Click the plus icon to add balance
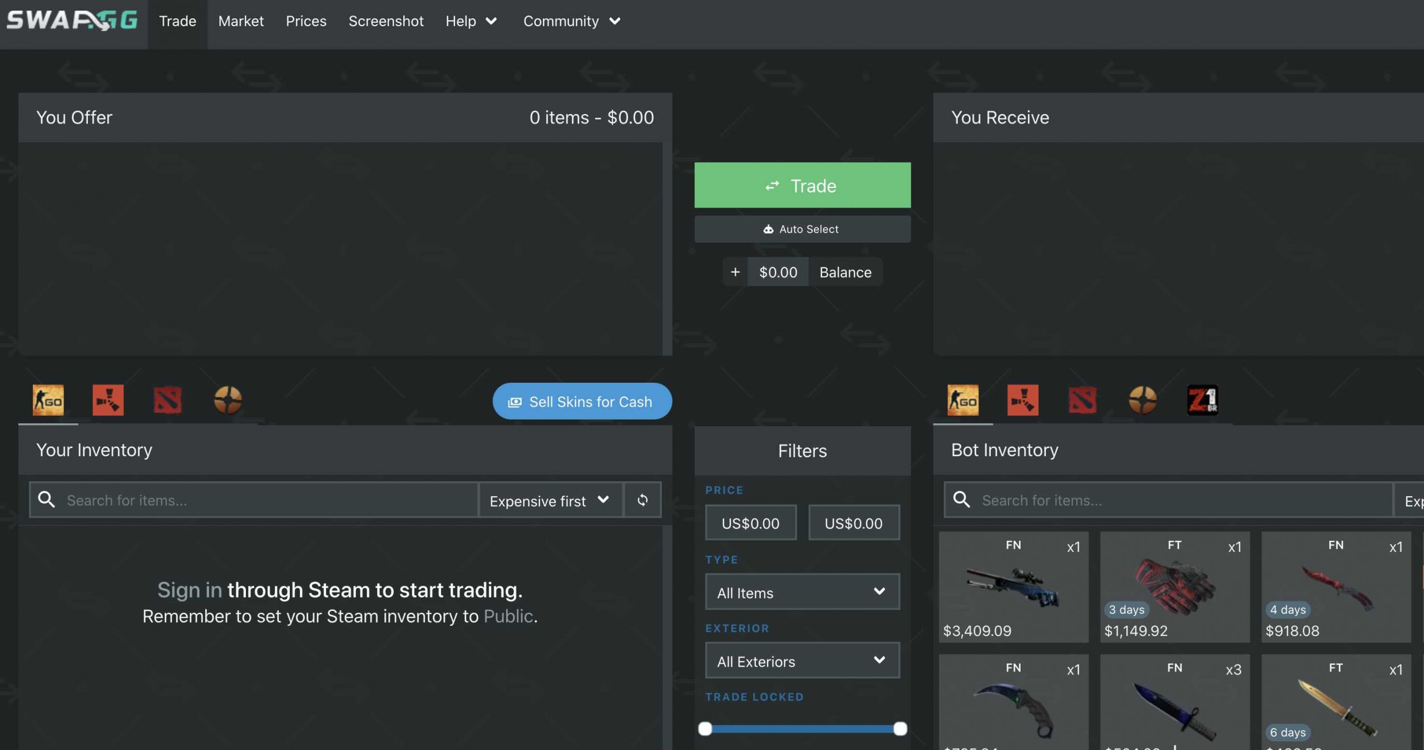1424x750 pixels. (735, 272)
